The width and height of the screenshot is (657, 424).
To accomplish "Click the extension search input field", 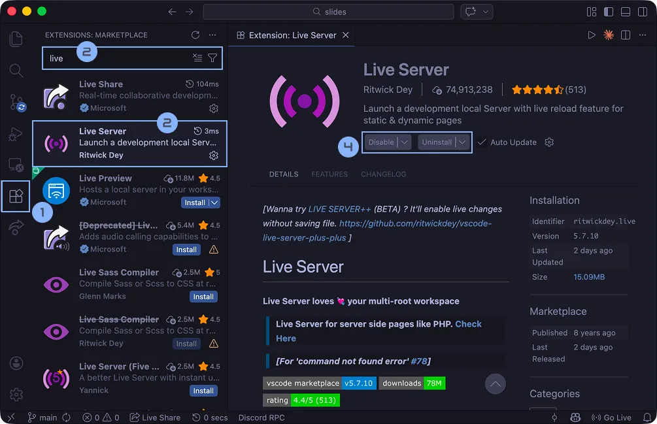I will tap(131, 57).
